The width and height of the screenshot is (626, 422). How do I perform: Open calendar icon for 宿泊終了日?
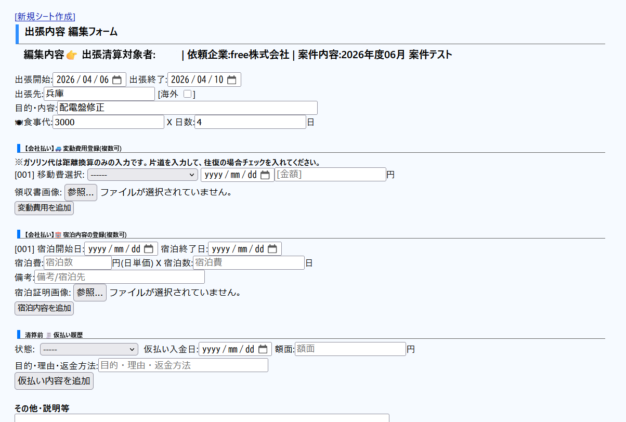pyautogui.click(x=272, y=249)
